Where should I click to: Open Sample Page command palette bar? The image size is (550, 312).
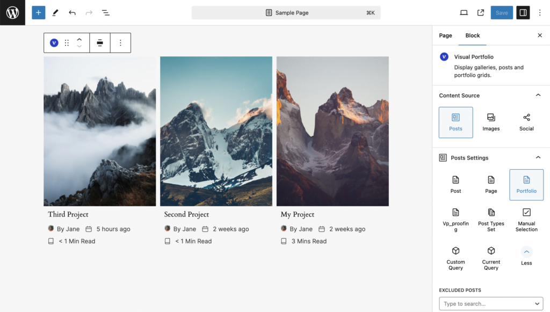pos(286,12)
